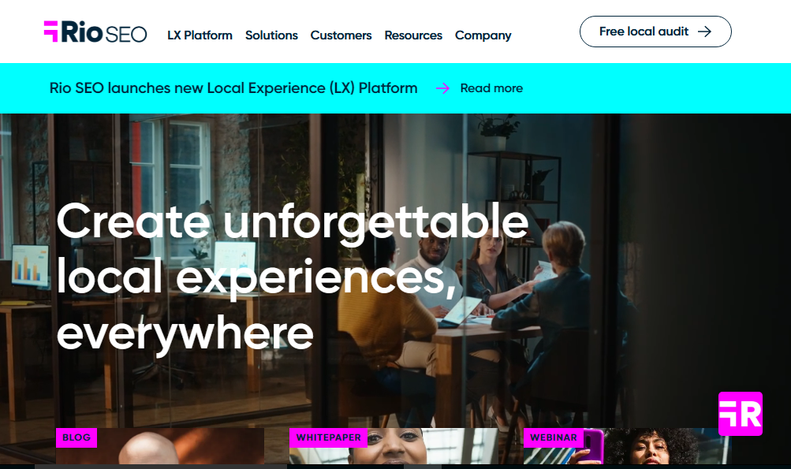Click the pink bracket mark in the logo

tap(51, 32)
